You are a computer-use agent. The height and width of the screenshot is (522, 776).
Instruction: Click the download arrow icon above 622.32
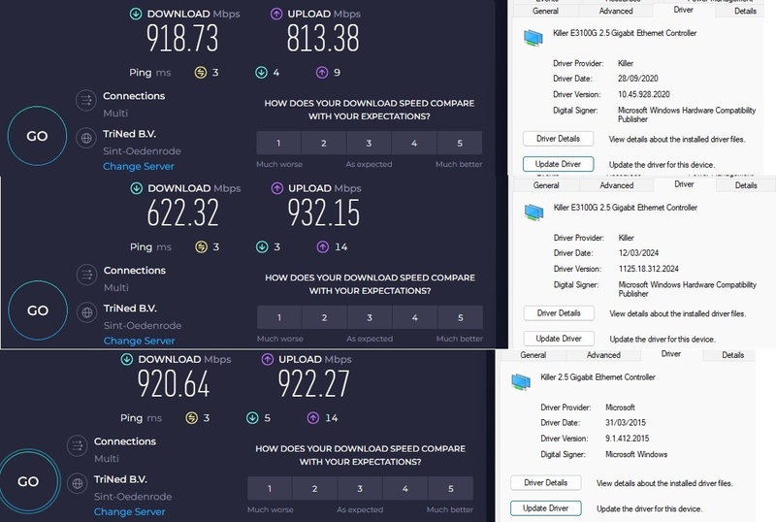[136, 188]
